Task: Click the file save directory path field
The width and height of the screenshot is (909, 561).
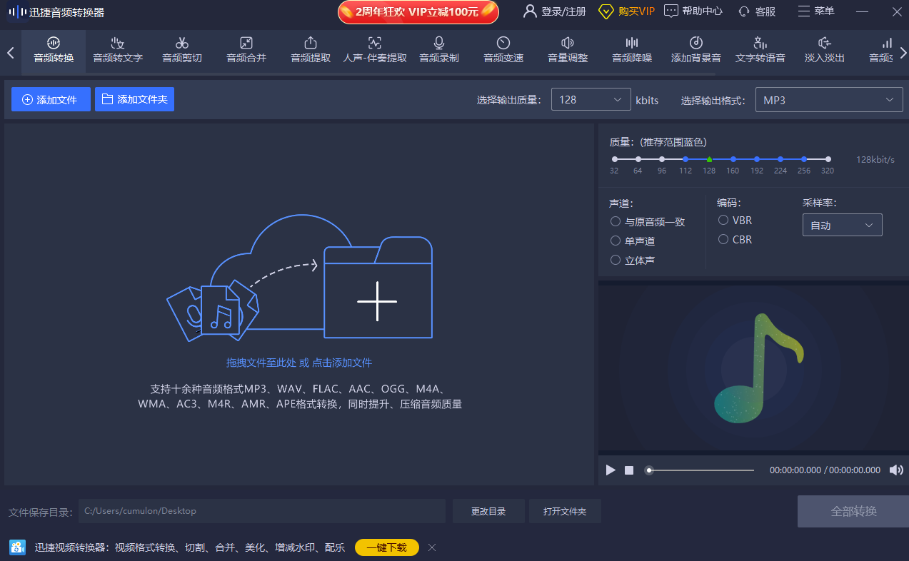Action: click(261, 511)
